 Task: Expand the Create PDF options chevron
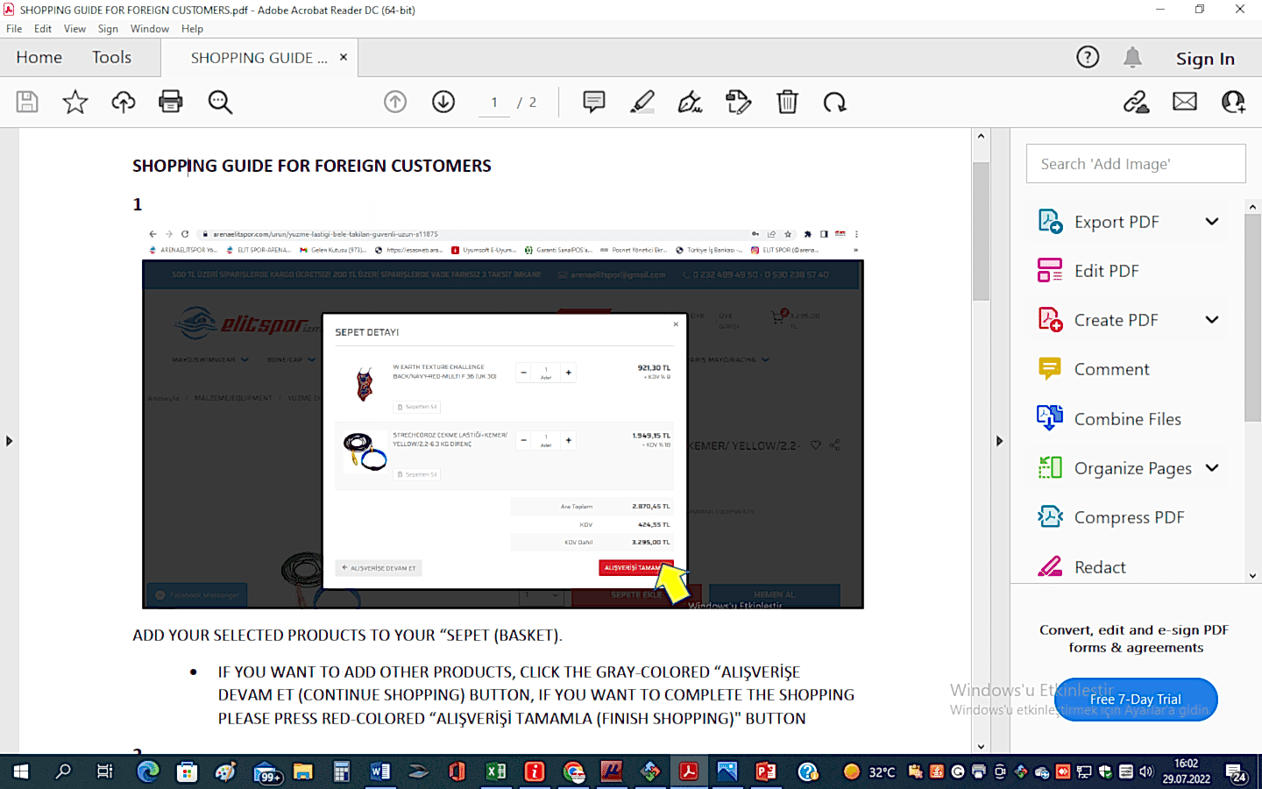1212,320
